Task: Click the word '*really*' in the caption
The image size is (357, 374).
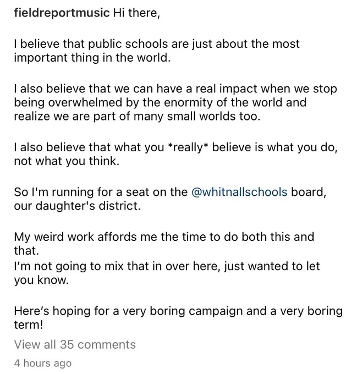Action: (188, 147)
